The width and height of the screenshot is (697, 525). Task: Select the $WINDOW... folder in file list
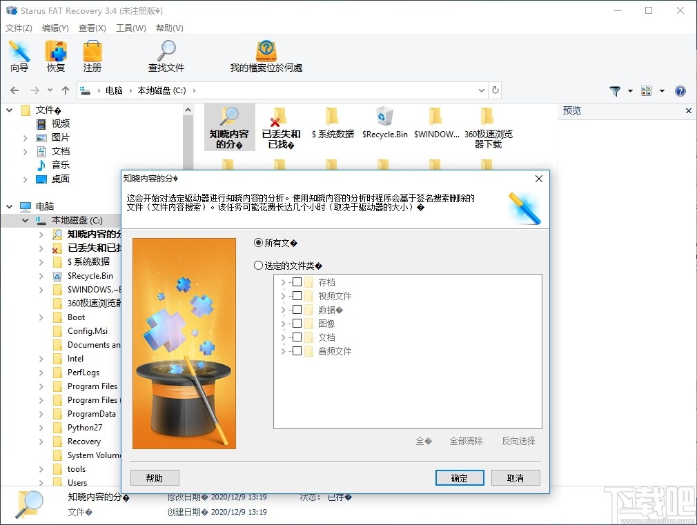(437, 123)
